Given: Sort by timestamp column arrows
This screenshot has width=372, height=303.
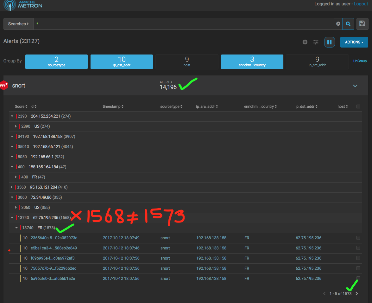Looking at the screenshot, I should 123,106.
